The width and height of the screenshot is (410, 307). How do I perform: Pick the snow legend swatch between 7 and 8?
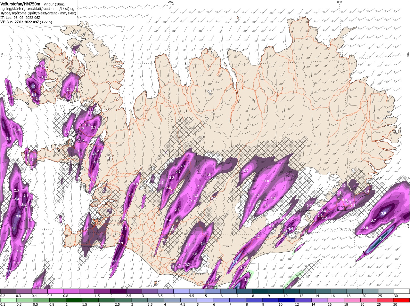(x=244, y=291)
